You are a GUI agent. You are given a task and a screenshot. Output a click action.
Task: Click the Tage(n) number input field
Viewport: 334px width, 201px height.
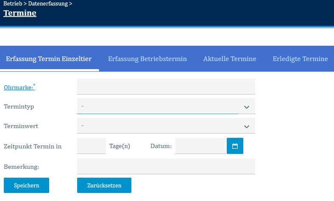[91, 146]
